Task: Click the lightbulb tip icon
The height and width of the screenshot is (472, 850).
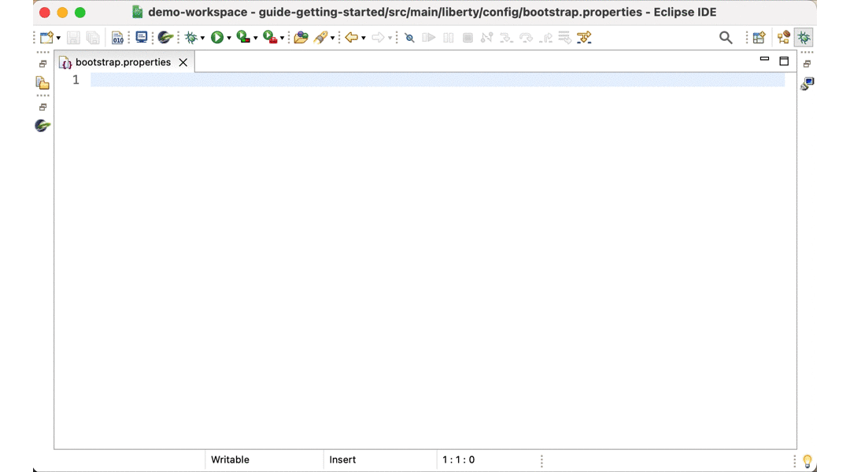Action: point(807,461)
